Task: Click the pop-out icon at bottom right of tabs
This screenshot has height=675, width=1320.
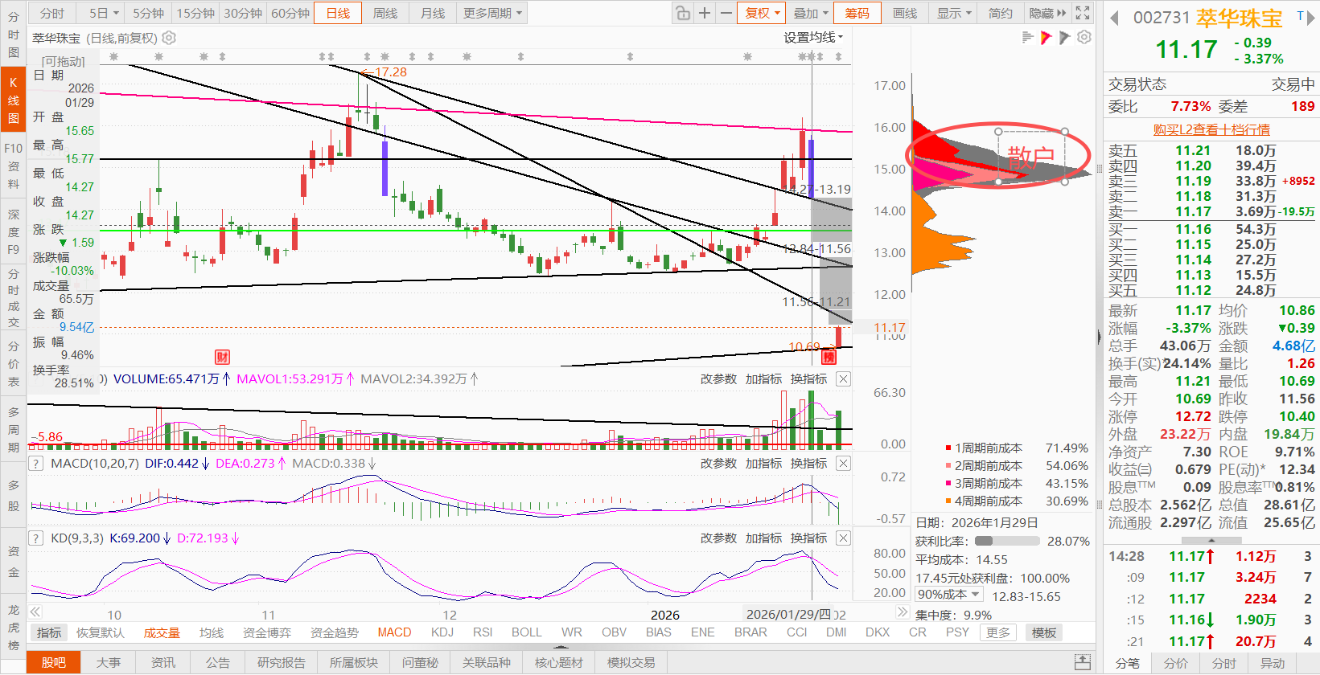Action: coord(1083,662)
